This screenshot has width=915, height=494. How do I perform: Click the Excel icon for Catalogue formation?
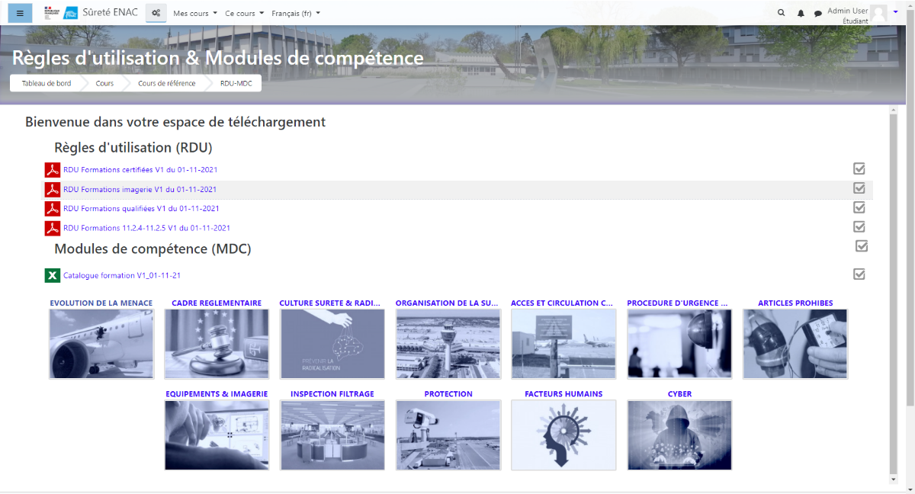pos(52,275)
